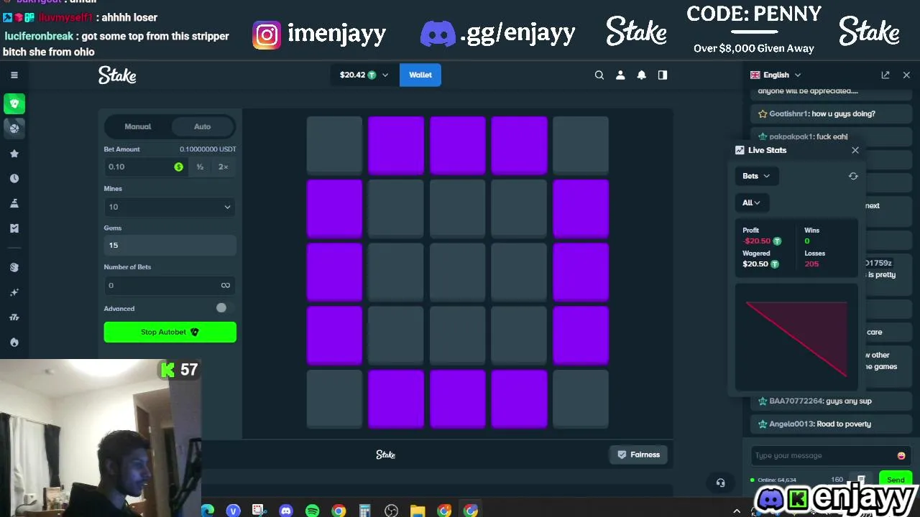Open the notifications bell
This screenshot has width=920, height=517.
[x=642, y=75]
